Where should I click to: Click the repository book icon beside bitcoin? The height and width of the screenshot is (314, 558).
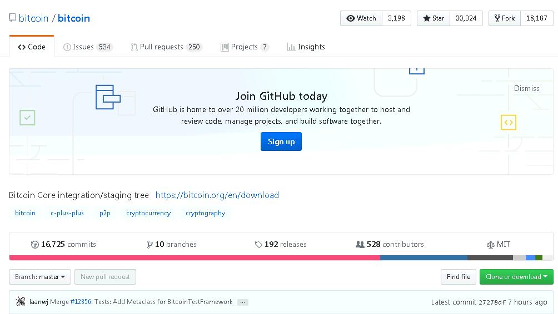tap(12, 18)
